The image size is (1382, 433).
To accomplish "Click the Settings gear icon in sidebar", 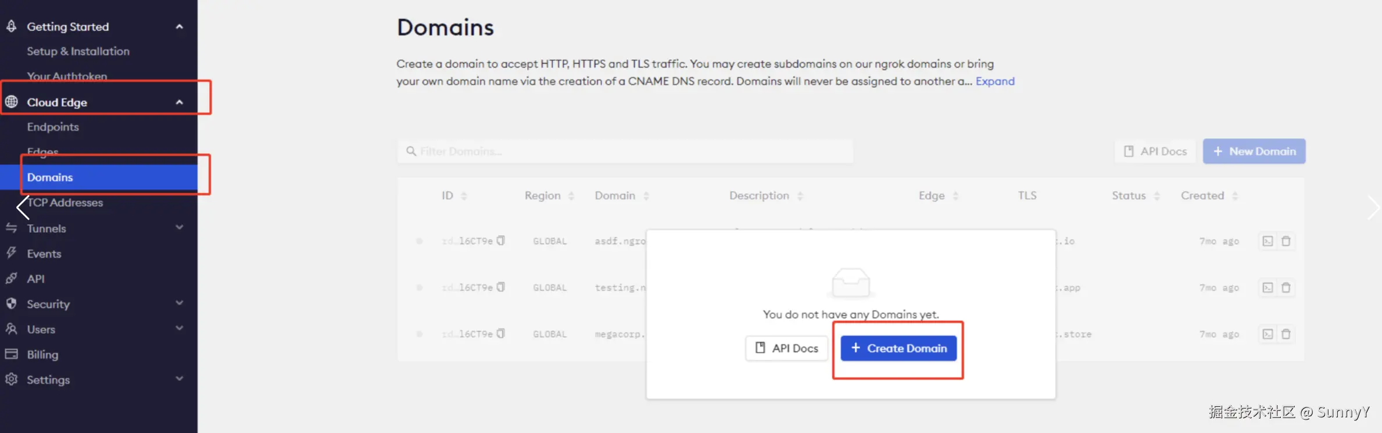I will 11,380.
